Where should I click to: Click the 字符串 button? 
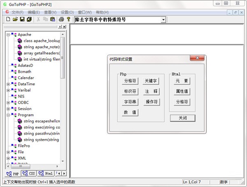130,102
